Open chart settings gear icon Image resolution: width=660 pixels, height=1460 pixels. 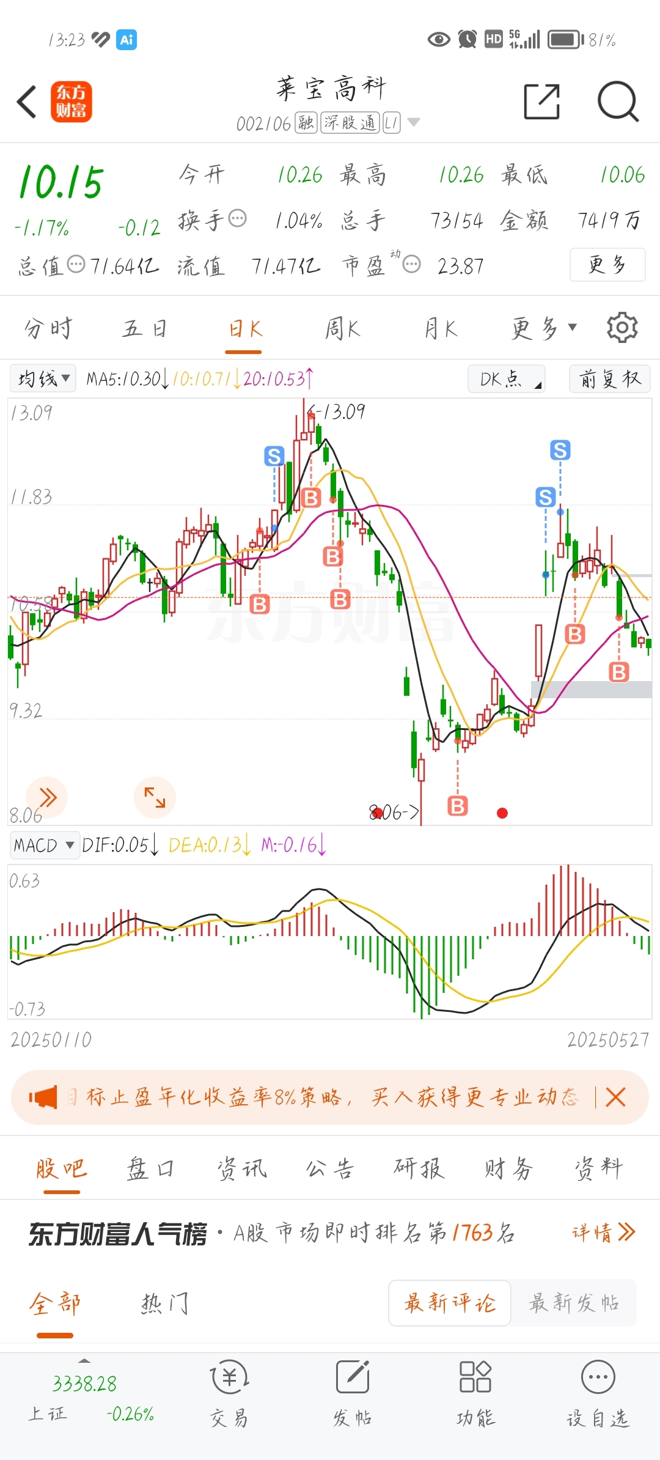[622, 328]
